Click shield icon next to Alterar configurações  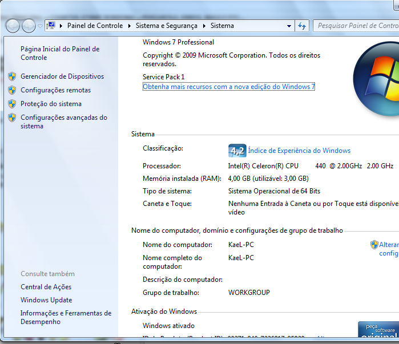coord(374,245)
